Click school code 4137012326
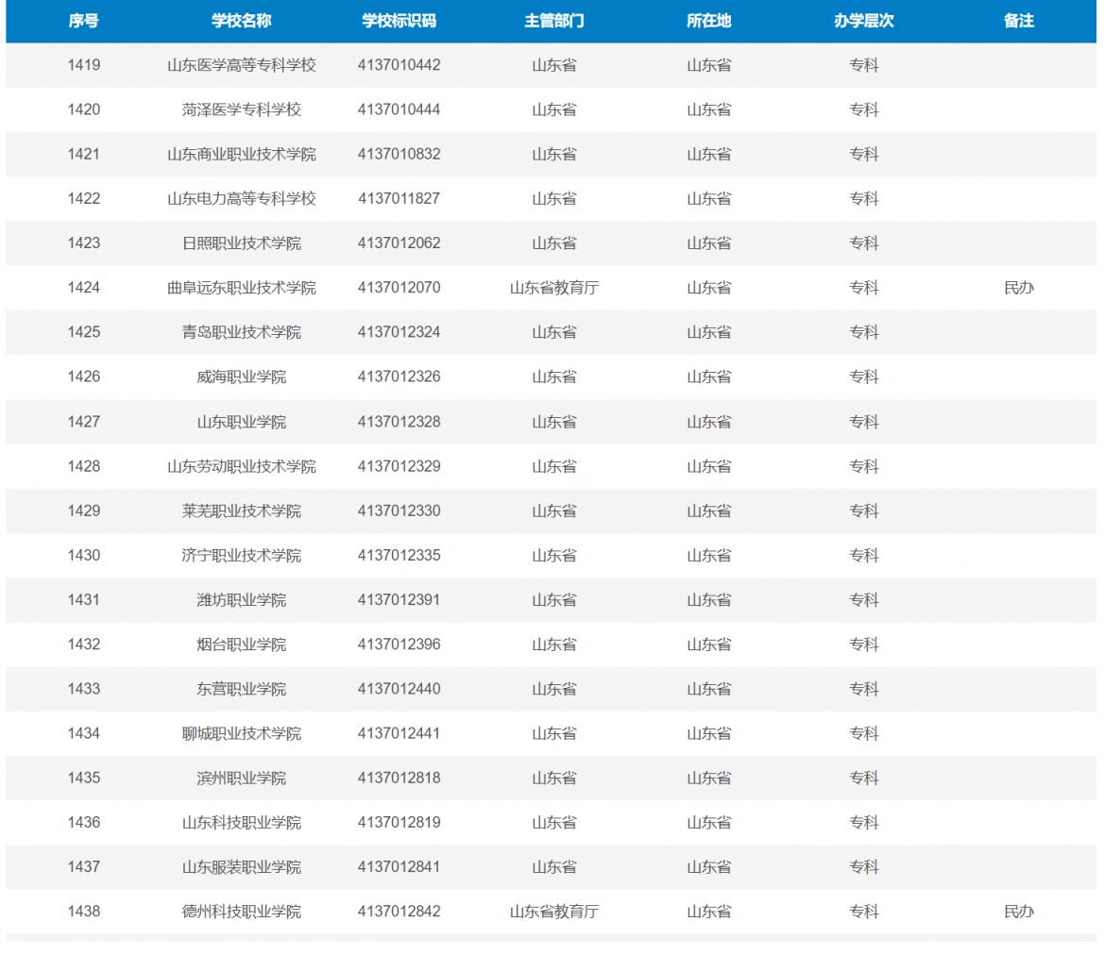1104x955 pixels. click(x=399, y=377)
